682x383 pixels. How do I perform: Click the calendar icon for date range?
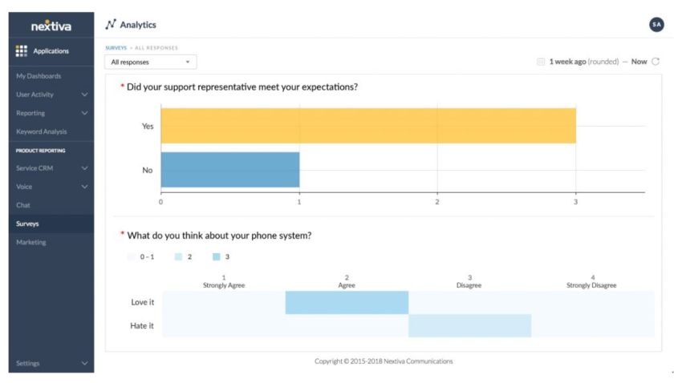point(542,62)
